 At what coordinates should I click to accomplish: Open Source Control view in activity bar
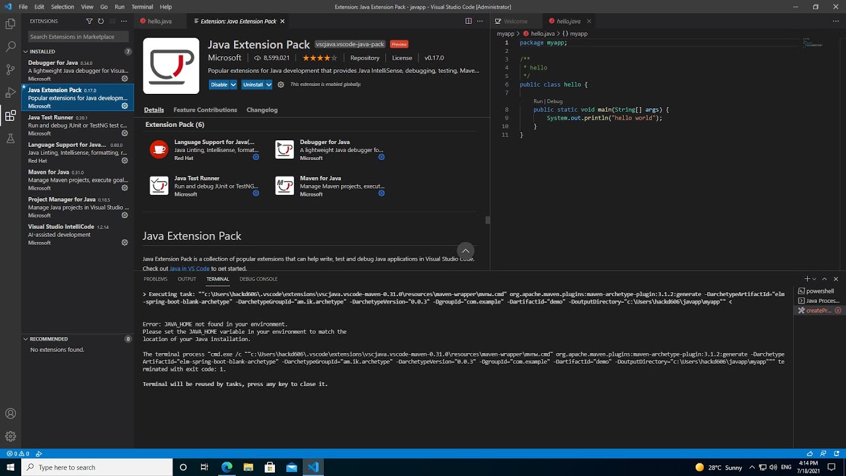click(11, 69)
